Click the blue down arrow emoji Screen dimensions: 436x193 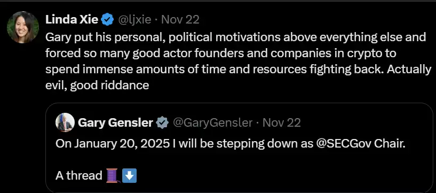129,176
